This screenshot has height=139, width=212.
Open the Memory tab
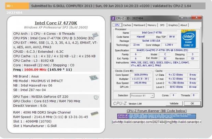tap(152, 25)
